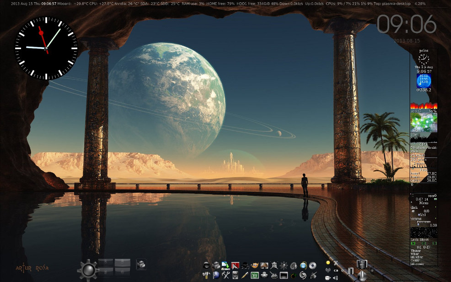Launch the blue globe with pole dock icon
The height and width of the screenshot is (282, 451).
pos(216,275)
